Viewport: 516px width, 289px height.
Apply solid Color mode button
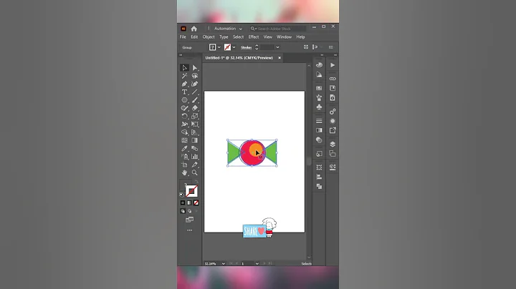click(183, 203)
